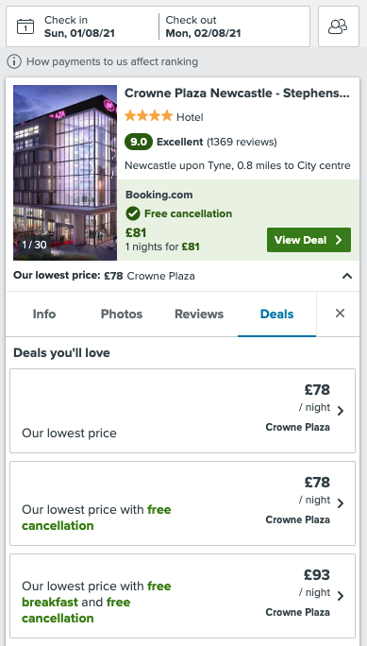Open the £78 lowest price deal arrow
Screen dimensions: 367x646
pyautogui.click(x=341, y=411)
